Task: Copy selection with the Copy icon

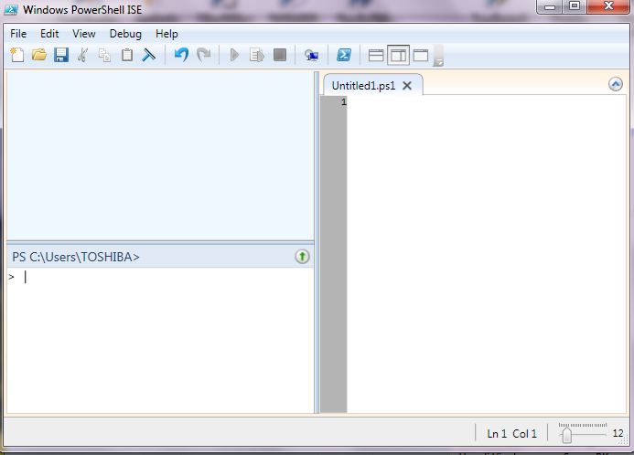Action: tap(104, 55)
